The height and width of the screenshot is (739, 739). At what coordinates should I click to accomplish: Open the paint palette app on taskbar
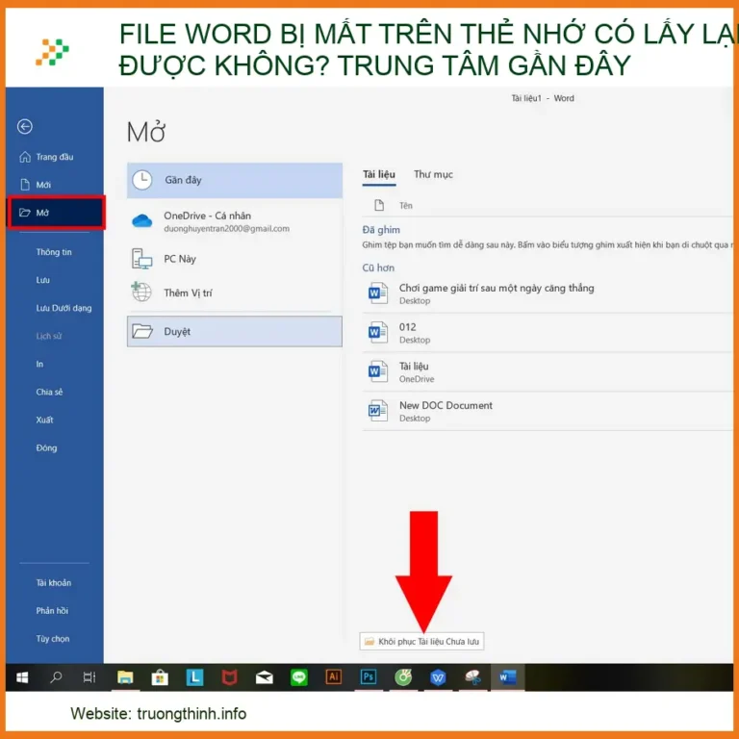click(x=472, y=677)
